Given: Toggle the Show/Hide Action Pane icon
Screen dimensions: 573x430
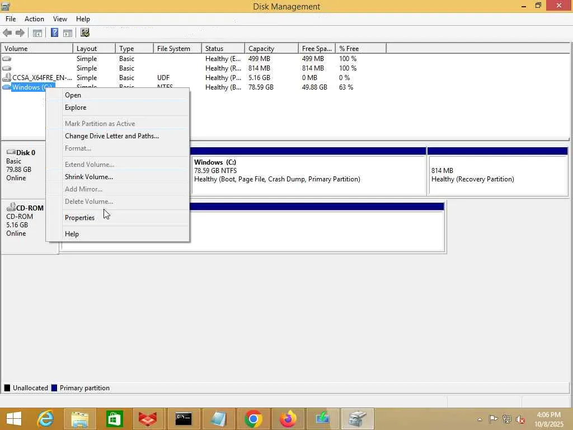Looking at the screenshot, I should pyautogui.click(x=68, y=33).
